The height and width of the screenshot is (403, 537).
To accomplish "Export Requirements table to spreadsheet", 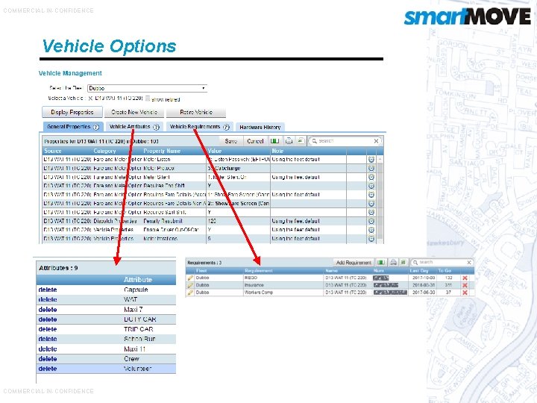I will 403,263.
